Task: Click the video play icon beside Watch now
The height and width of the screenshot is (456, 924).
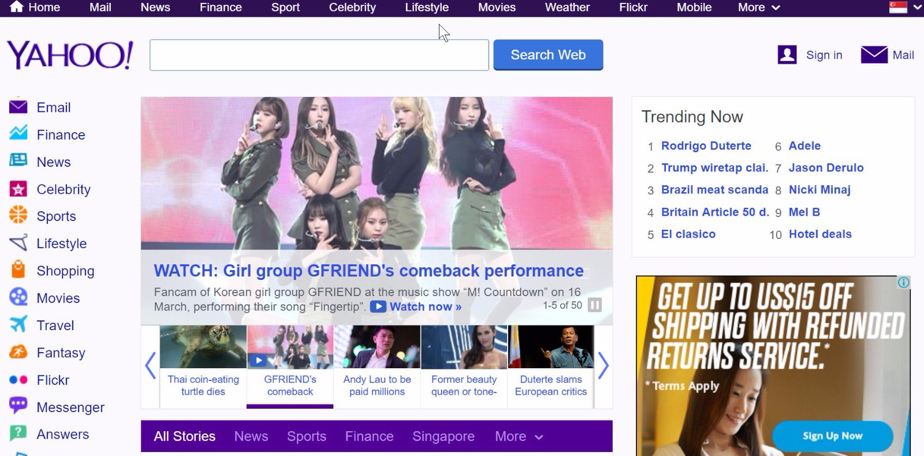Action: pos(378,307)
